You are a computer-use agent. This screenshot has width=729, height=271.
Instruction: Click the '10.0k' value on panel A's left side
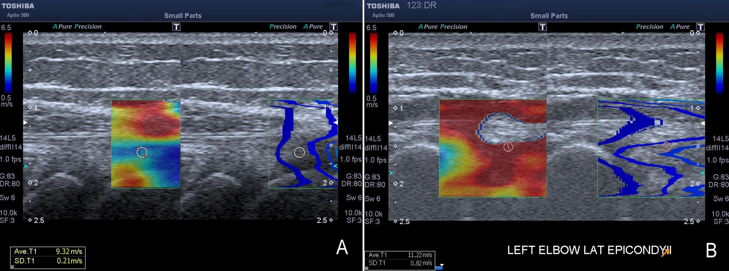(x=9, y=213)
